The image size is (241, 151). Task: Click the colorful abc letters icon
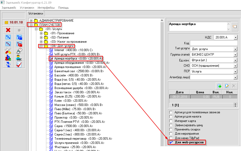click(8, 58)
